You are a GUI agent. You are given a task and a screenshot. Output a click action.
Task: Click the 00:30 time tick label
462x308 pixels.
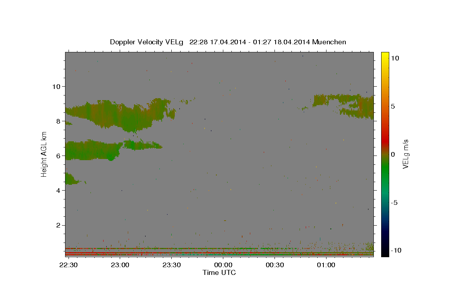tap(275, 265)
